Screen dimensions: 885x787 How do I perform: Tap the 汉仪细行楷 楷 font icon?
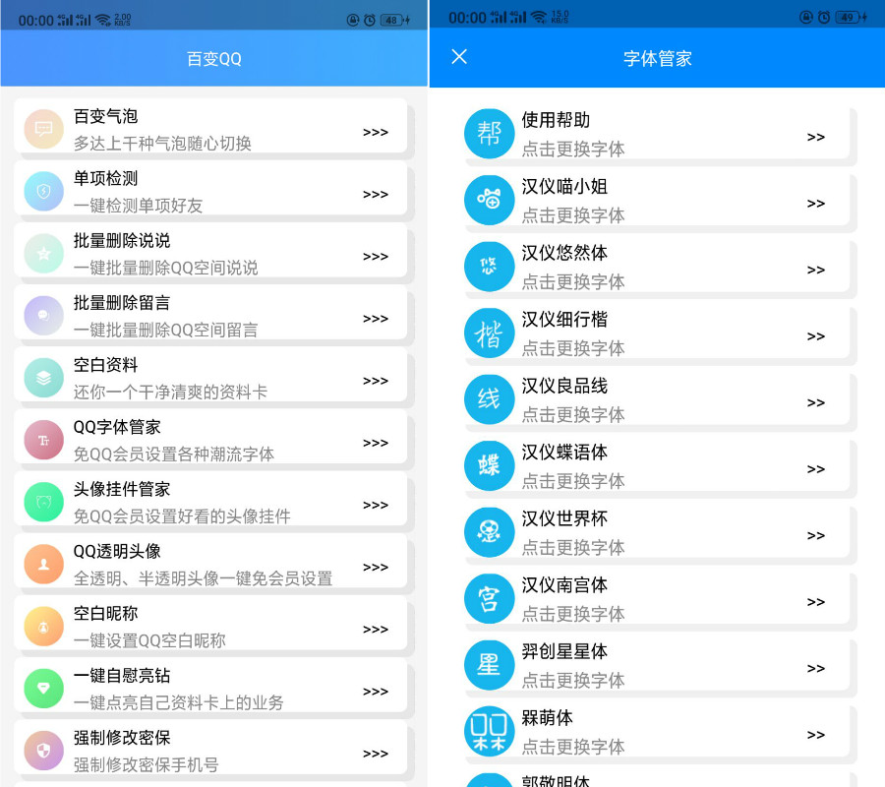[x=489, y=333]
